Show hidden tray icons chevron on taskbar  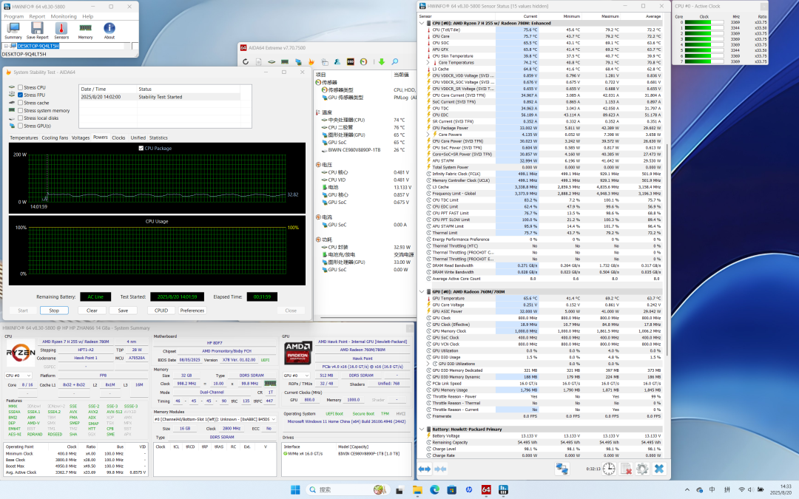[x=687, y=490]
